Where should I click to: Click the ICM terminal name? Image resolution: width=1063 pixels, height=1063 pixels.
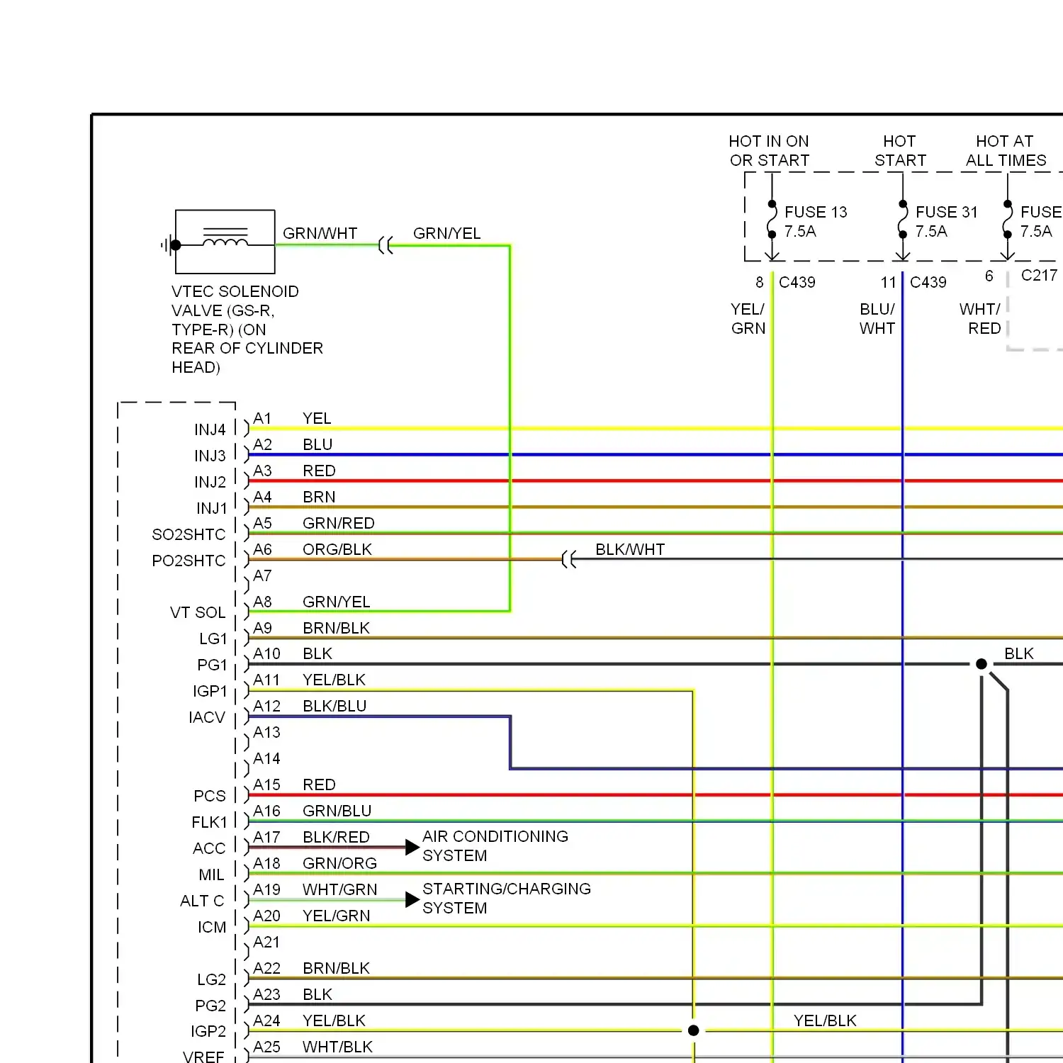click(x=212, y=927)
